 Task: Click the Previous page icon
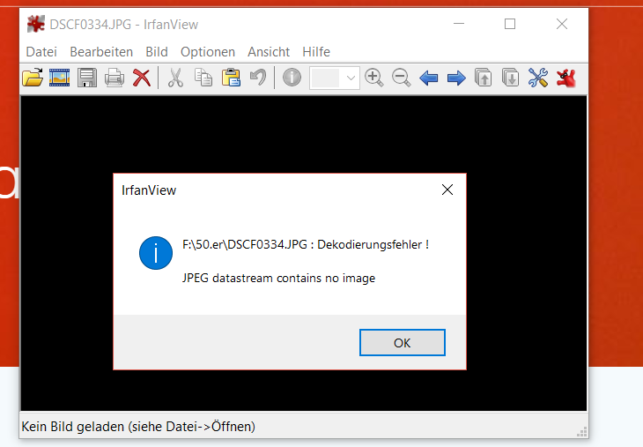pos(484,78)
